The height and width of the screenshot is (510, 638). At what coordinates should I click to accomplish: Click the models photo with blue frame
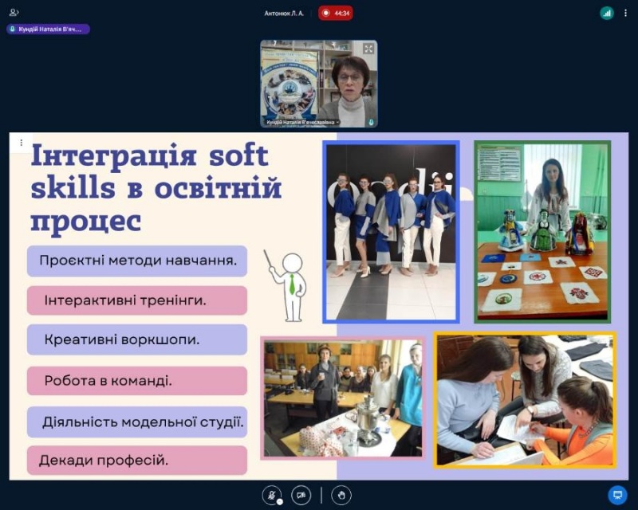point(391,231)
